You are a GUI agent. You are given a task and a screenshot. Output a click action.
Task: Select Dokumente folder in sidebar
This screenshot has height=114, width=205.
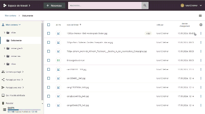[x=20, y=41]
